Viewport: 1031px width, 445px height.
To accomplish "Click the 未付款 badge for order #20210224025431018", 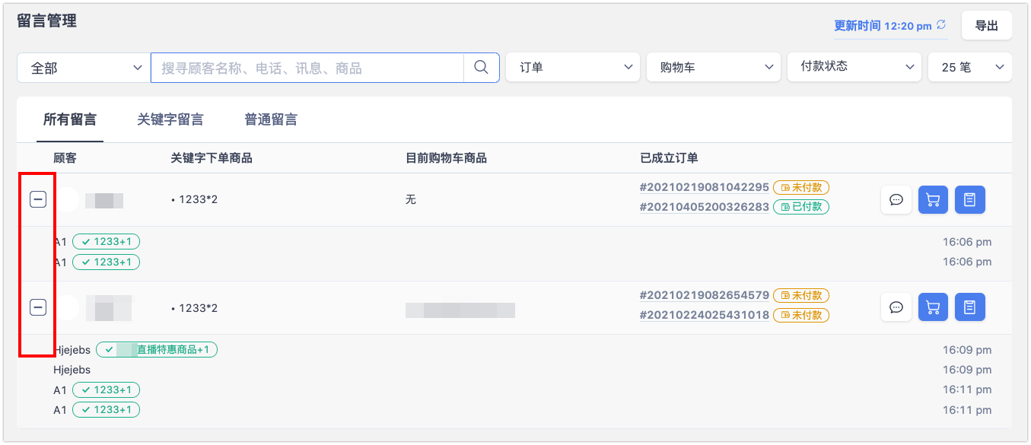I will [x=801, y=315].
